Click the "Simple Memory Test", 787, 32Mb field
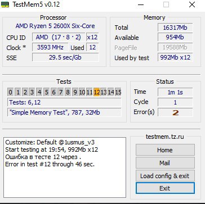 point(64,112)
